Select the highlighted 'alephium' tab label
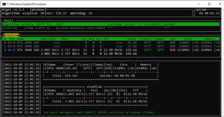The width and height of the screenshot is (224, 117). pyautogui.click(x=11, y=35)
